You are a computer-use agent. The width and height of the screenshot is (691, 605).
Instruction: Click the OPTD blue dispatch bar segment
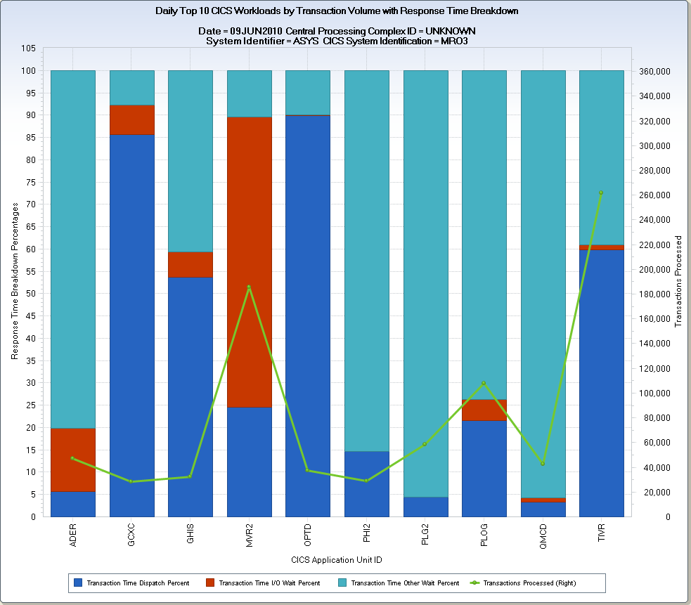click(x=307, y=316)
